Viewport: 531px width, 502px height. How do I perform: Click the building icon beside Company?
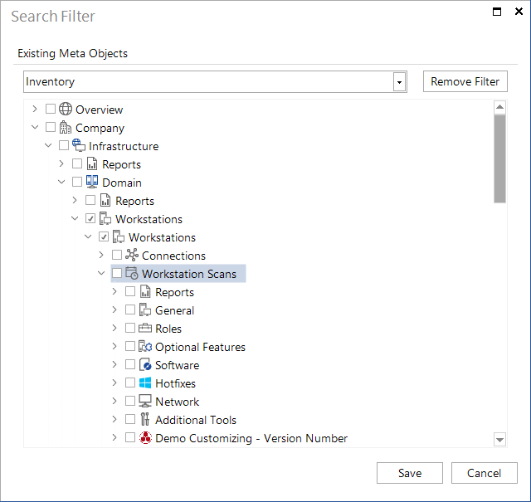[66, 127]
